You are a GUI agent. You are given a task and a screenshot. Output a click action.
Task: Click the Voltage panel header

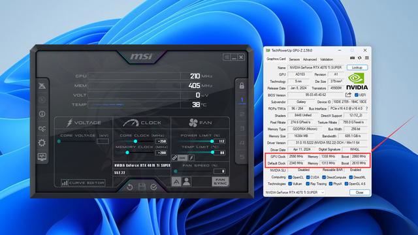point(84,123)
